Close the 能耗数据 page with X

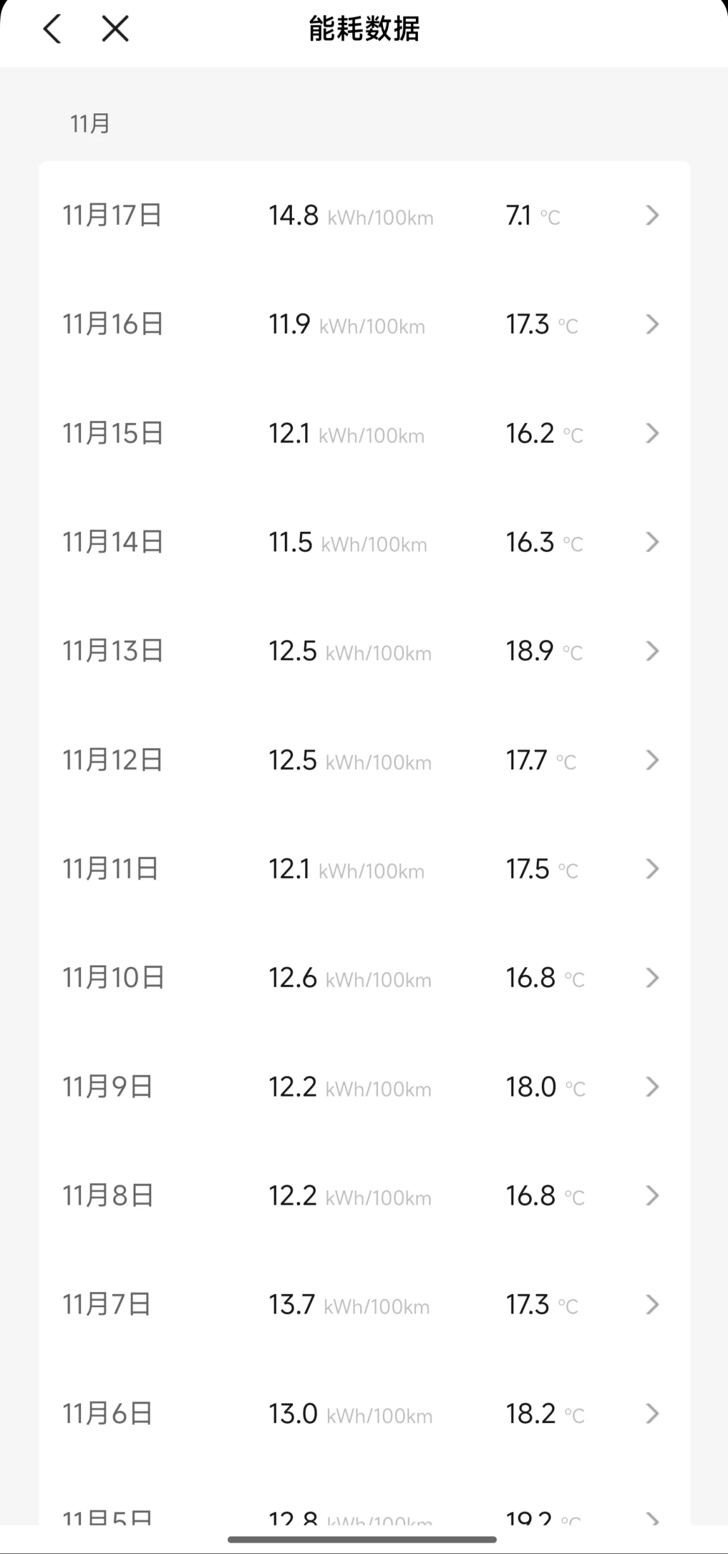click(115, 29)
